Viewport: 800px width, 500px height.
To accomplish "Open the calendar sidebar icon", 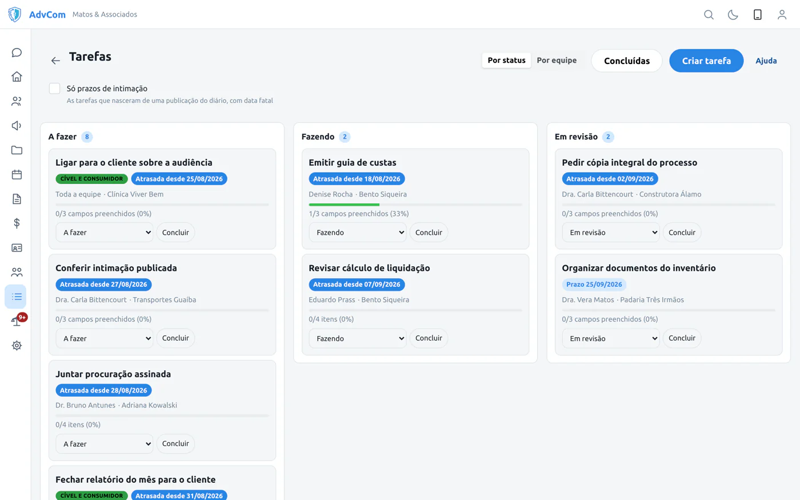I will [17, 175].
